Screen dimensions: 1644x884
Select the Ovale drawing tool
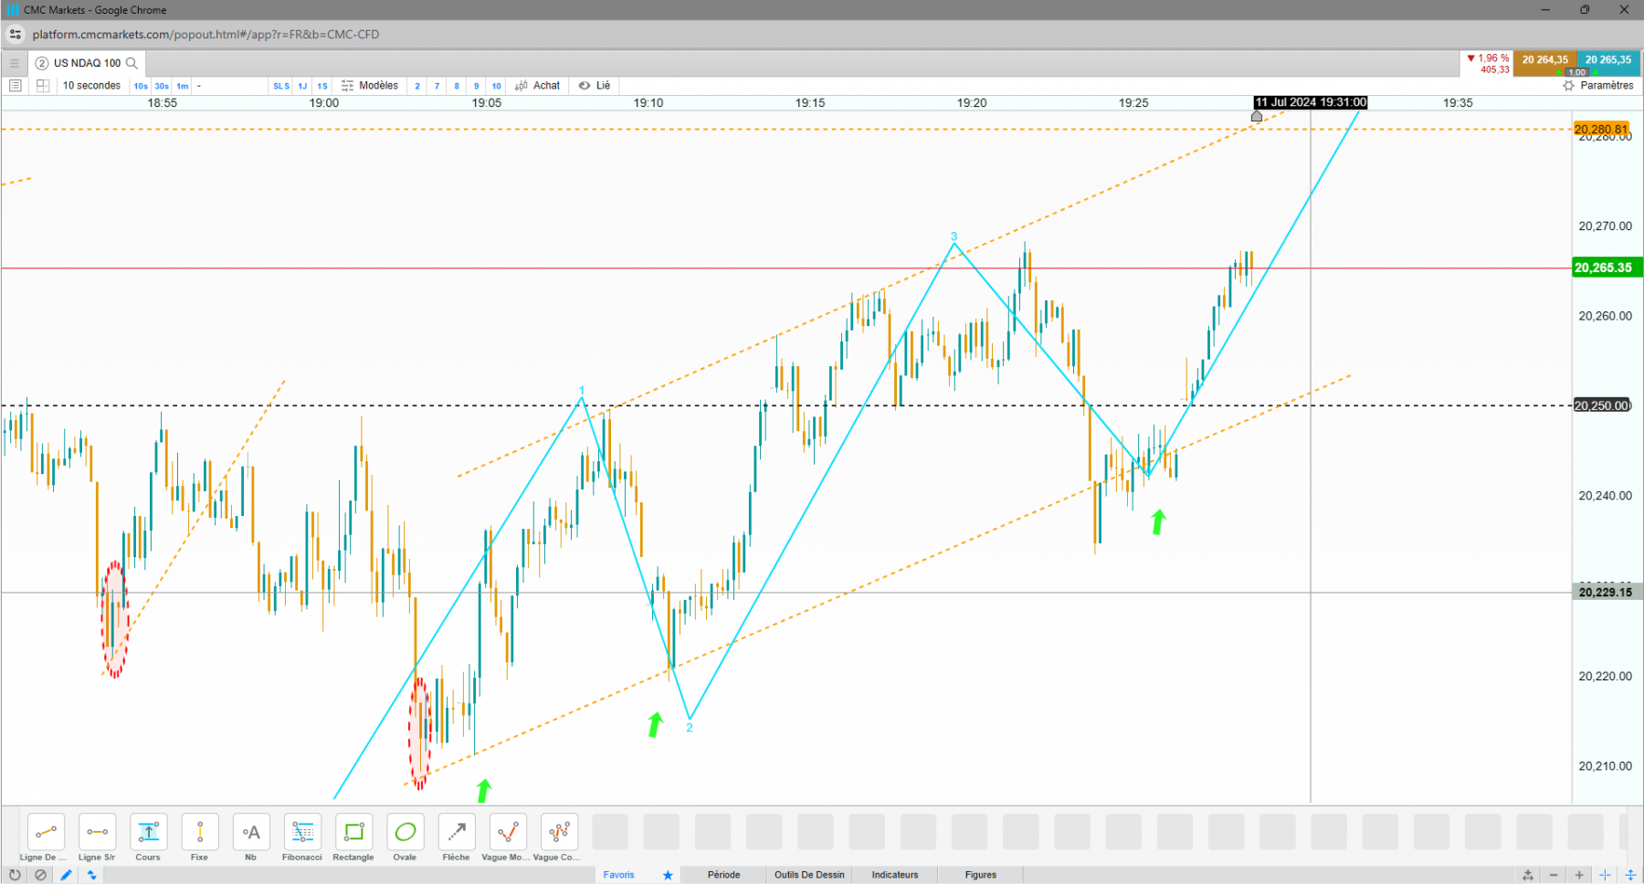coord(405,832)
